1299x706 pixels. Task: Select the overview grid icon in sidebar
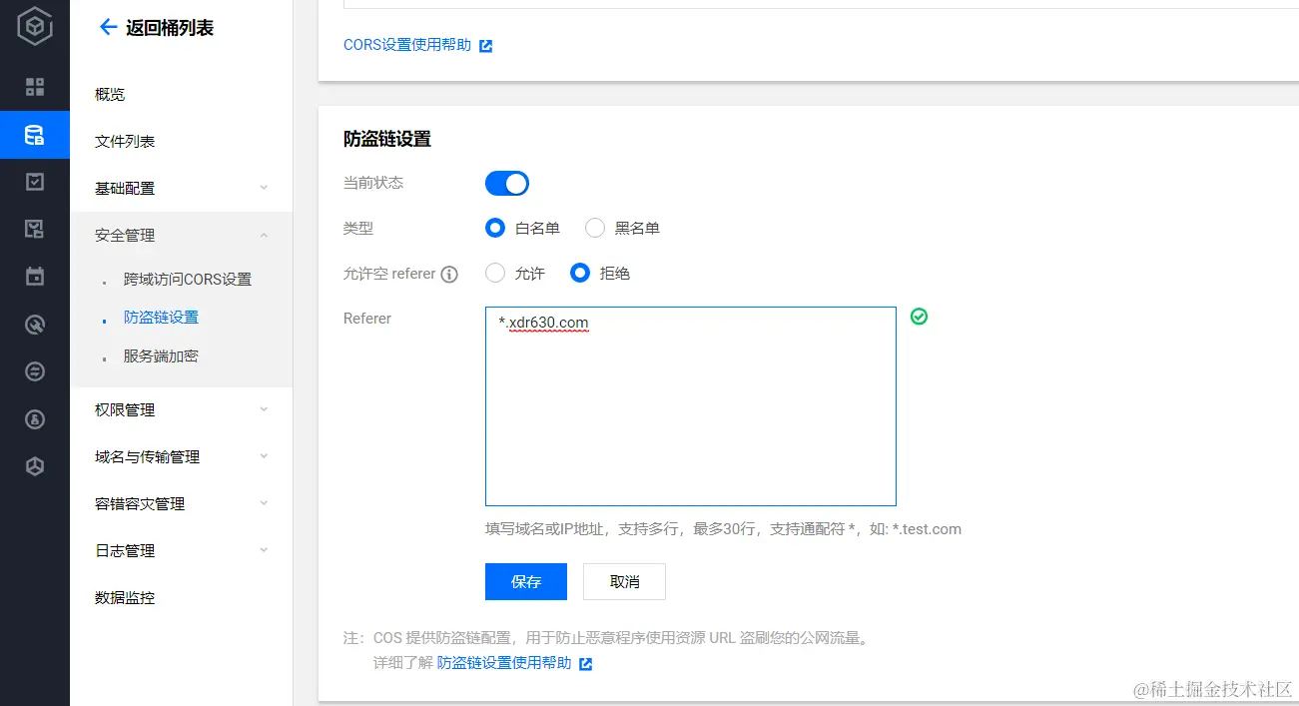click(35, 86)
